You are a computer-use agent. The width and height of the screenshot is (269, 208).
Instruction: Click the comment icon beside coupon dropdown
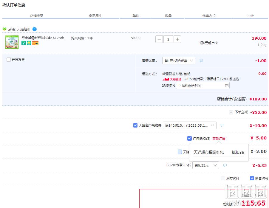coord(222,125)
